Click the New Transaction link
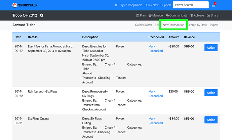Viewport: 232px width, 140px height. 173,25
